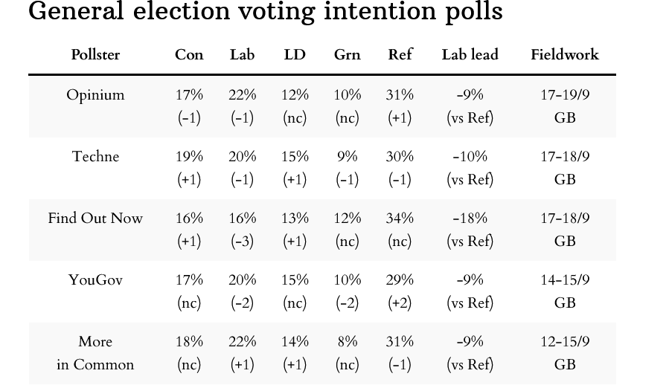
Task: Click the LD column header
Action: [295, 54]
